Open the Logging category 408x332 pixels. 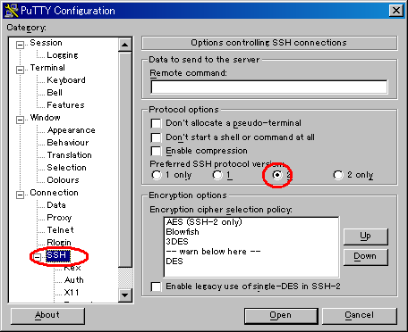point(63,55)
